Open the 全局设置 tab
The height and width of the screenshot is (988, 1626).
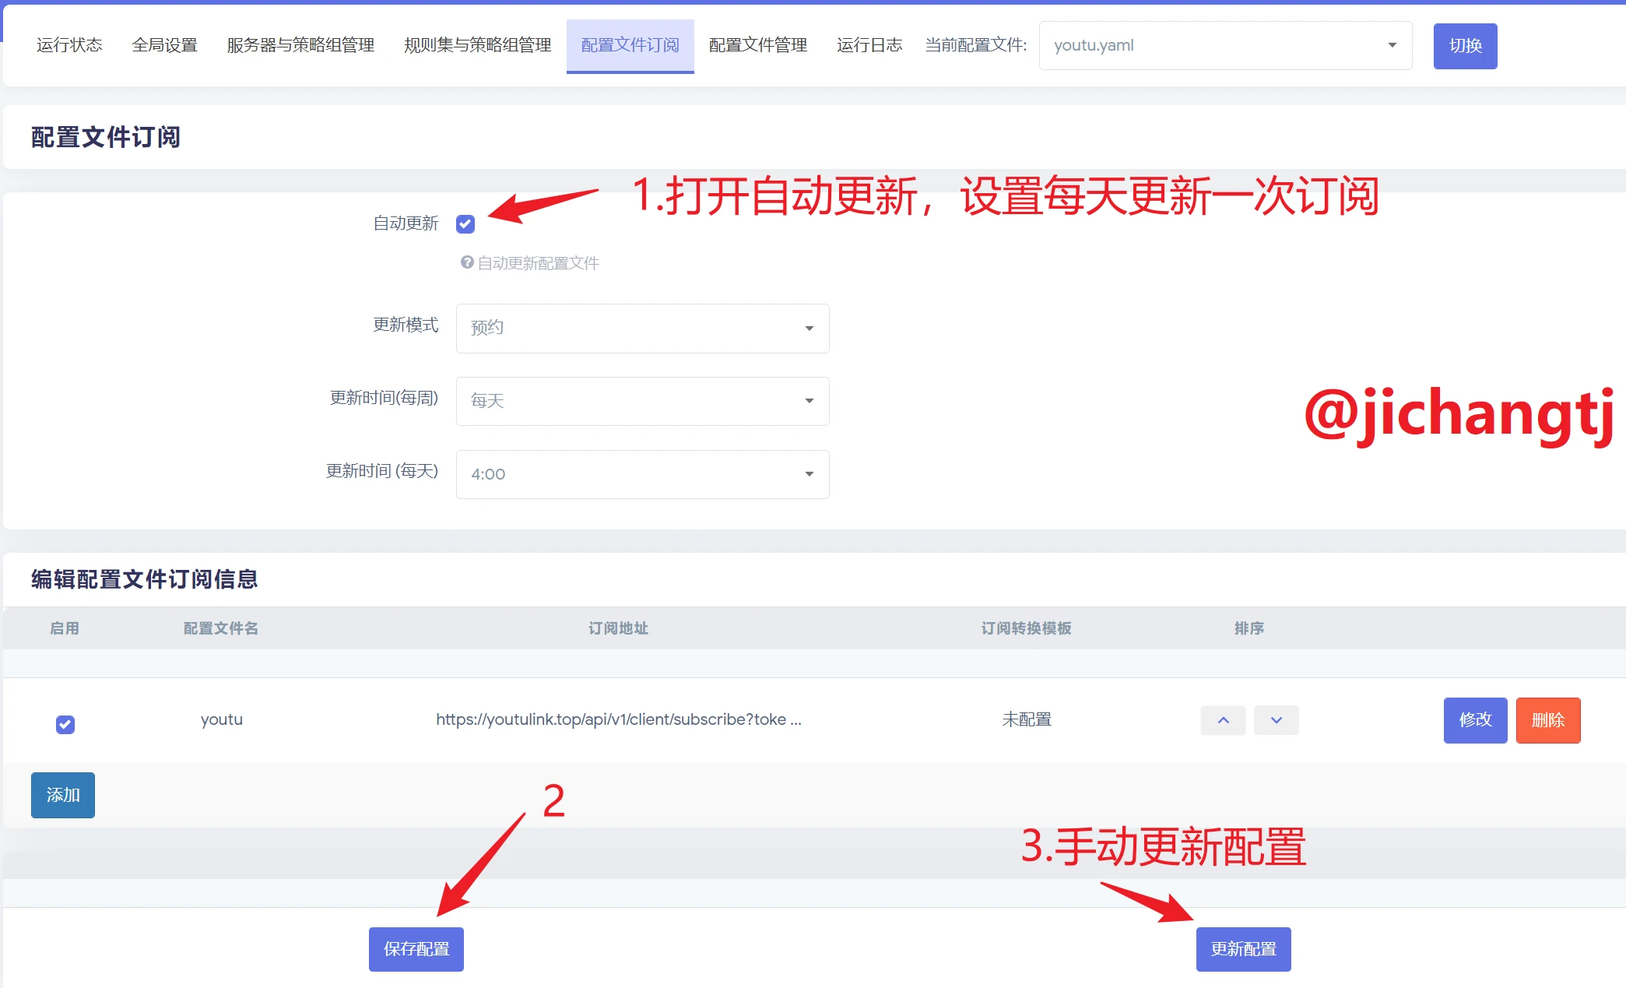tap(164, 45)
